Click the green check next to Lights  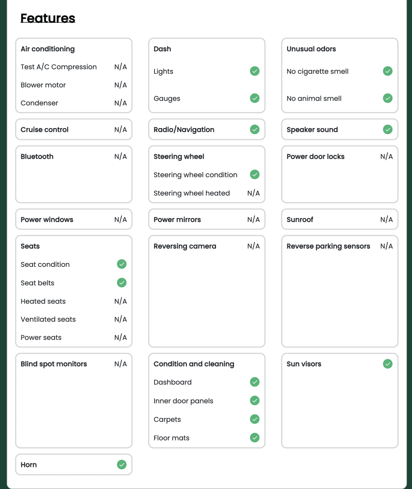255,71
